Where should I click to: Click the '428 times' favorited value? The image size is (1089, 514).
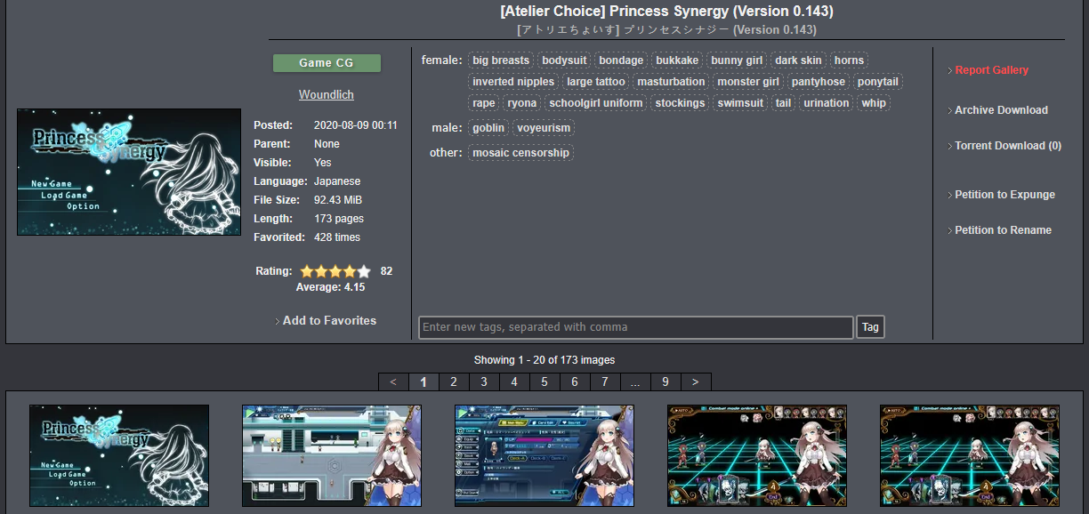click(337, 237)
